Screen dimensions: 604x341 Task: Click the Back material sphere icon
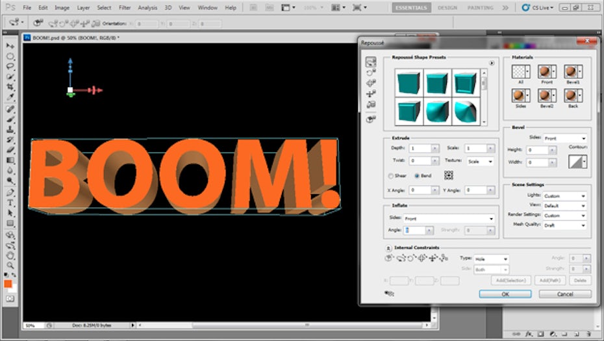[571, 95]
